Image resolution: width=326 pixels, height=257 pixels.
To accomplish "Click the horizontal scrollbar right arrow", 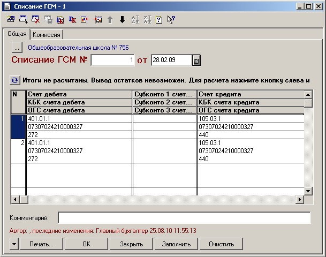I will coord(300,199).
